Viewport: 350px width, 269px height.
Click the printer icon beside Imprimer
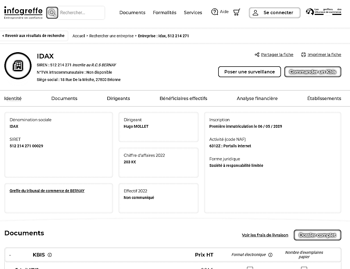point(304,55)
